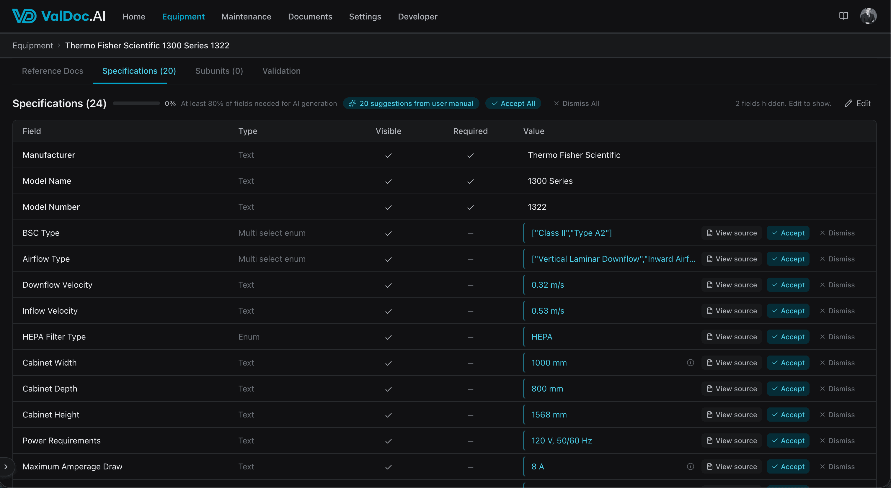The height and width of the screenshot is (488, 891).
Task: Select the Specifications (20) tab
Action: click(139, 71)
